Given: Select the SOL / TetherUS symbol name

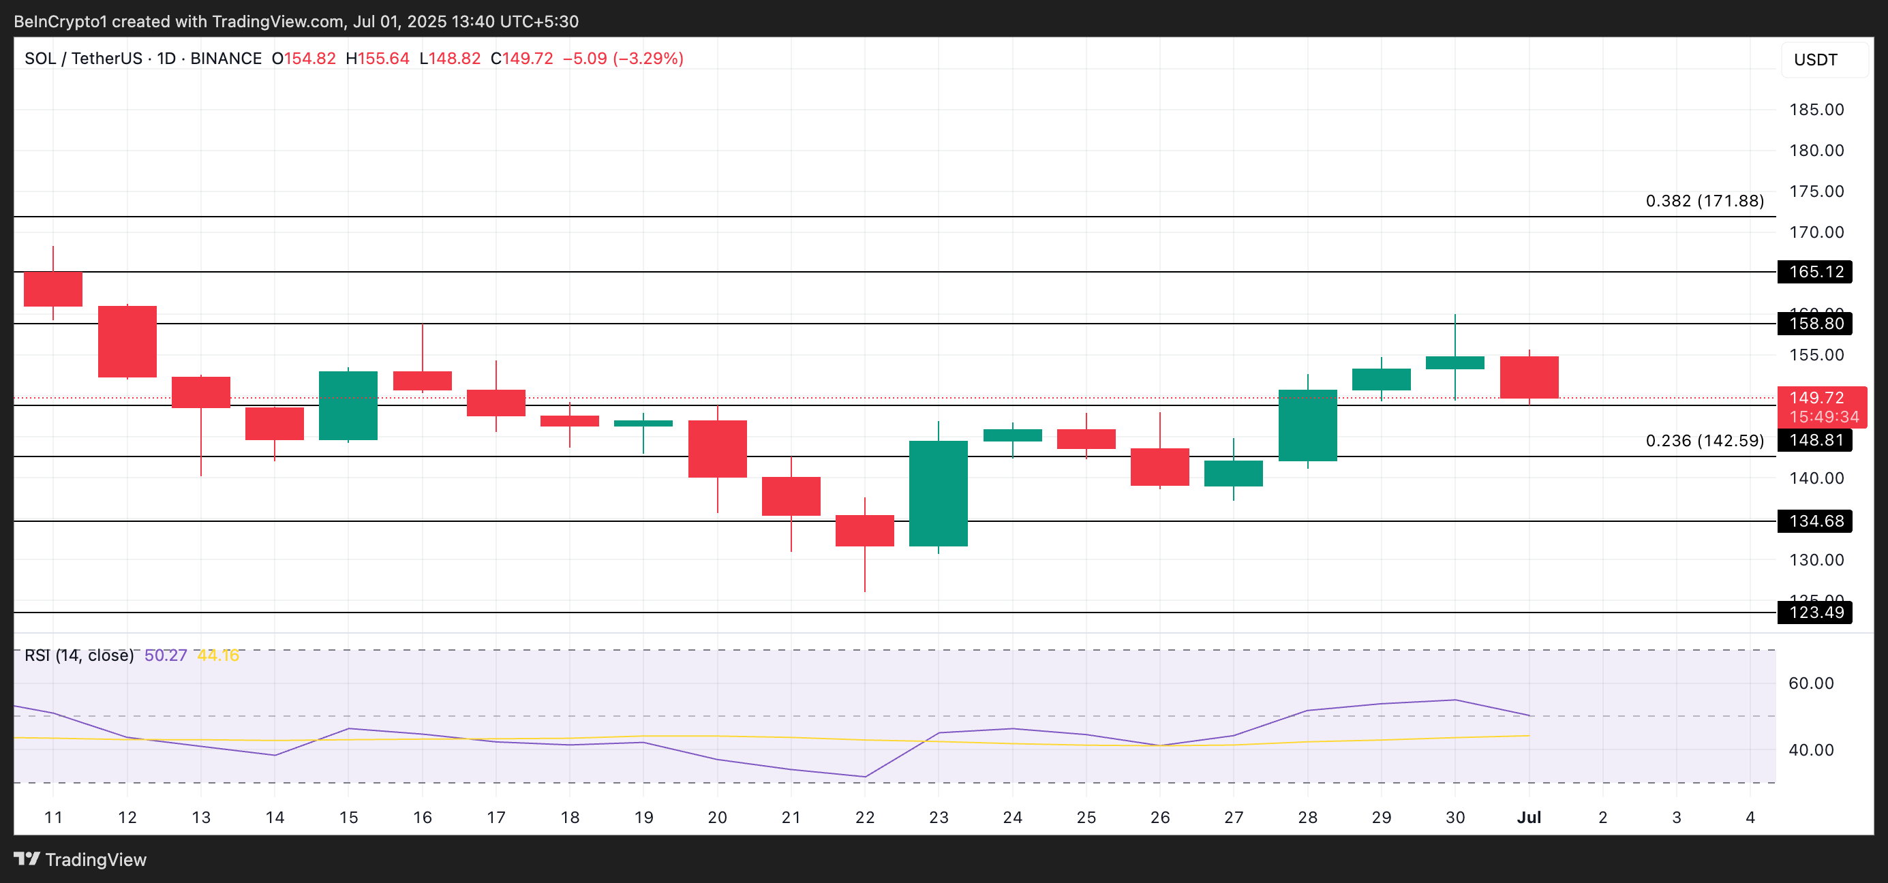Looking at the screenshot, I should tap(83, 59).
